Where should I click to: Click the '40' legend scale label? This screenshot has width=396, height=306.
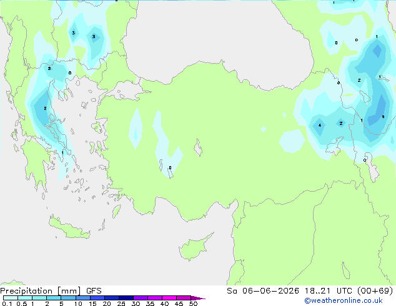point(164,304)
